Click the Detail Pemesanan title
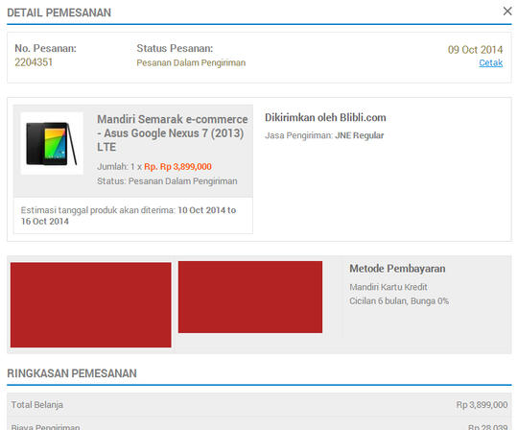The image size is (518, 430). pyautogui.click(x=59, y=12)
